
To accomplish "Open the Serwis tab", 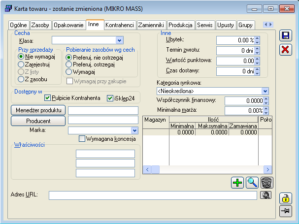I will [205, 25].
